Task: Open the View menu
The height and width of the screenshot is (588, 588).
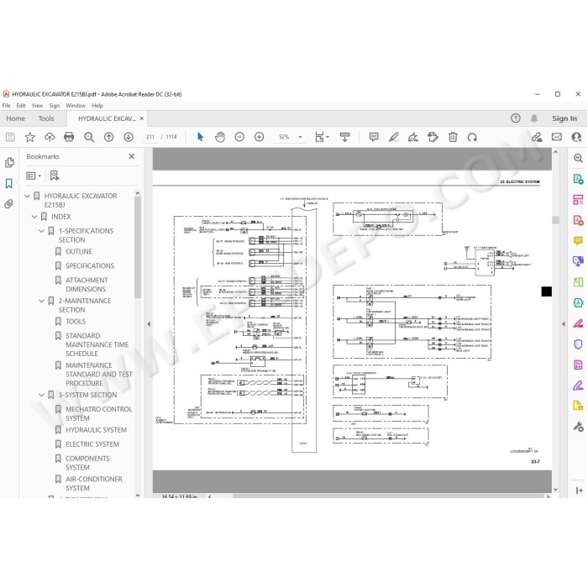Action: click(x=37, y=106)
